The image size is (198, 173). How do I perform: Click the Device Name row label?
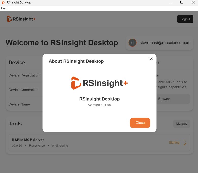(19, 104)
